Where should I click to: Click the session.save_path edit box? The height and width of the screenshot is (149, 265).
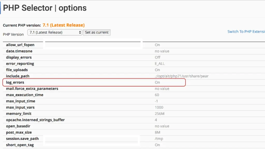[x=91, y=138]
